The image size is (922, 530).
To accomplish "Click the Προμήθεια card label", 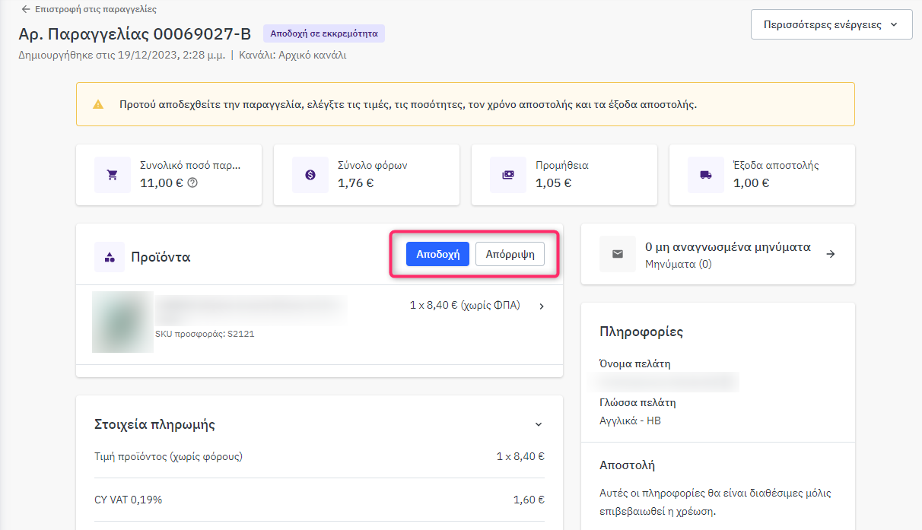I will point(562,165).
